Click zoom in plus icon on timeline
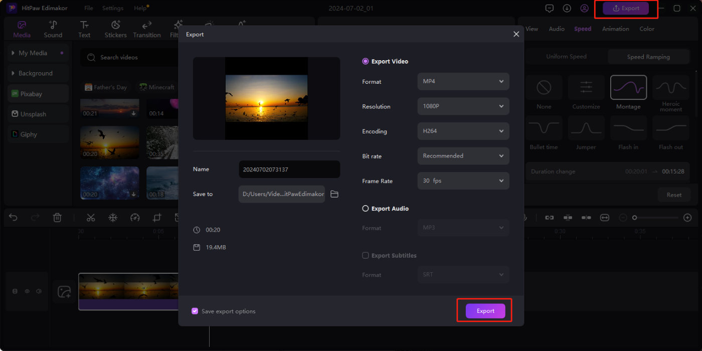 [x=687, y=218]
